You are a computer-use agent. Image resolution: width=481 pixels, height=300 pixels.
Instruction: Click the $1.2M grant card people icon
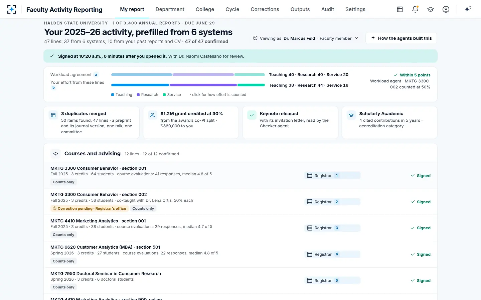pos(152,115)
